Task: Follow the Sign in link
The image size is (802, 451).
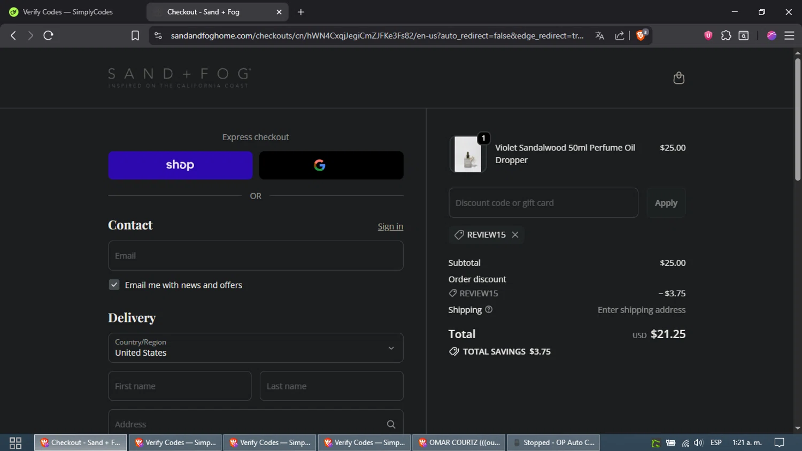Action: coord(390,226)
